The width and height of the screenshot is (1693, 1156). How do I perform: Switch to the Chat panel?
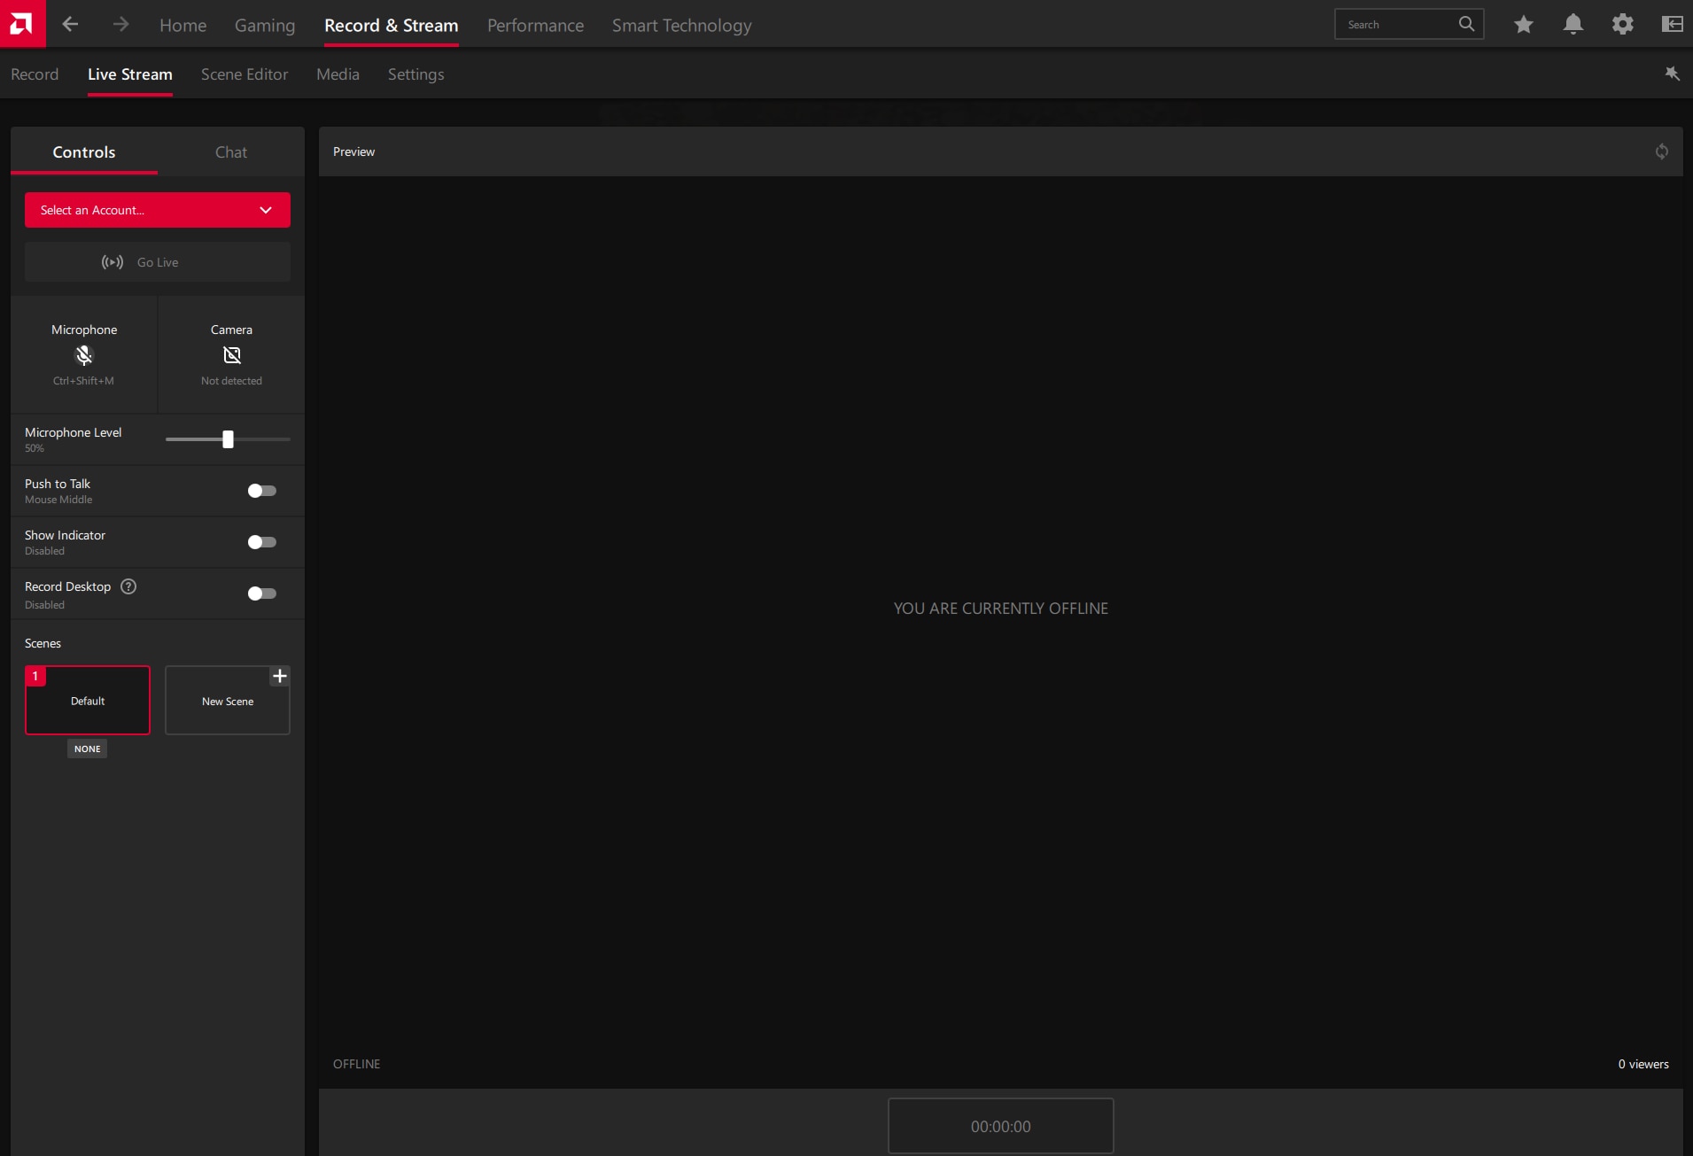[x=230, y=151]
